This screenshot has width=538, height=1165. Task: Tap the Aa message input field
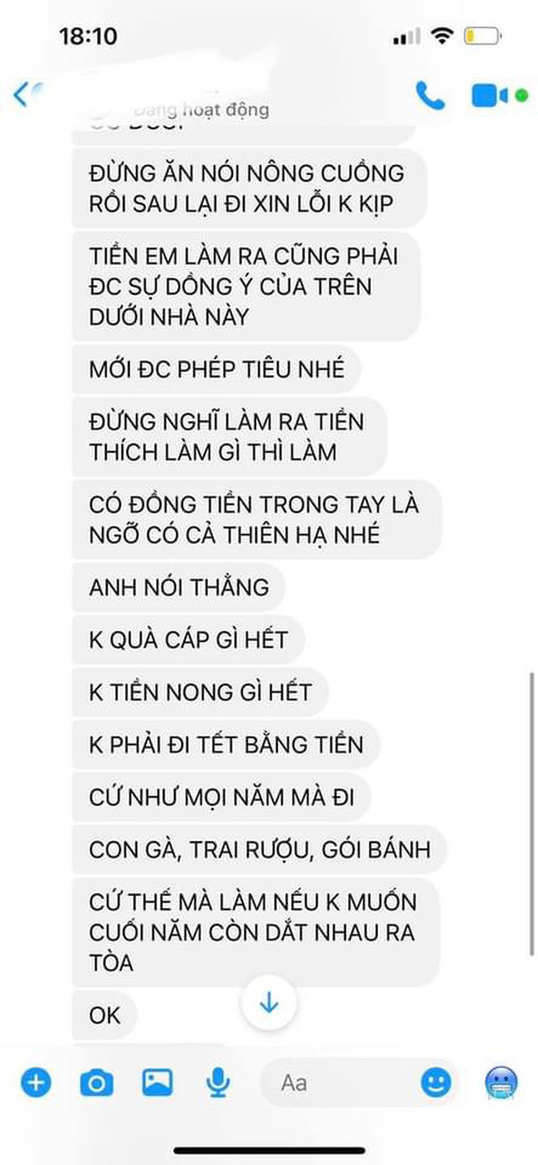click(x=359, y=1083)
